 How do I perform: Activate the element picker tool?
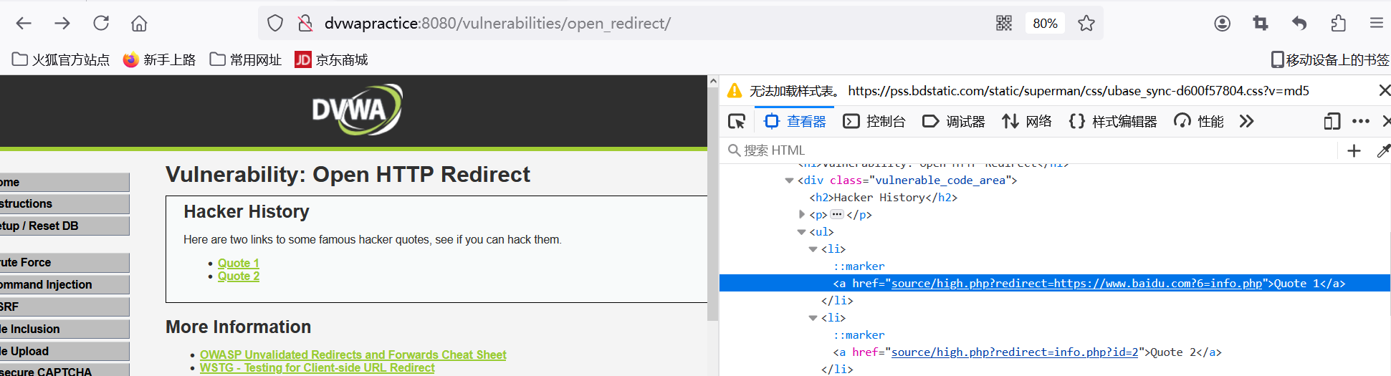(737, 121)
